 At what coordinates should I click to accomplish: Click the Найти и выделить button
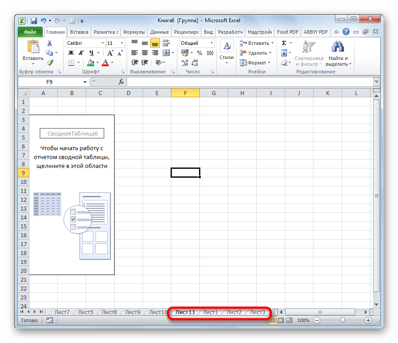point(338,53)
